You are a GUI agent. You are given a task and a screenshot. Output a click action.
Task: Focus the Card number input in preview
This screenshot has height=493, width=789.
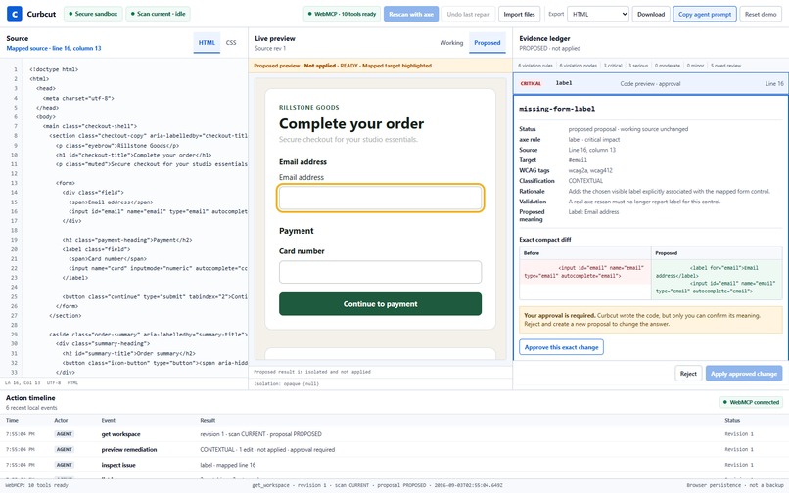380,272
